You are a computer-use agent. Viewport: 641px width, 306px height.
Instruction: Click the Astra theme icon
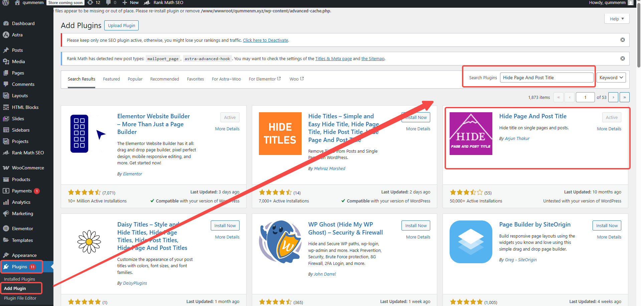coord(6,35)
